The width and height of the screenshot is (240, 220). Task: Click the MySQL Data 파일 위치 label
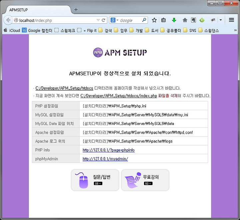pyautogui.click(x=54, y=124)
